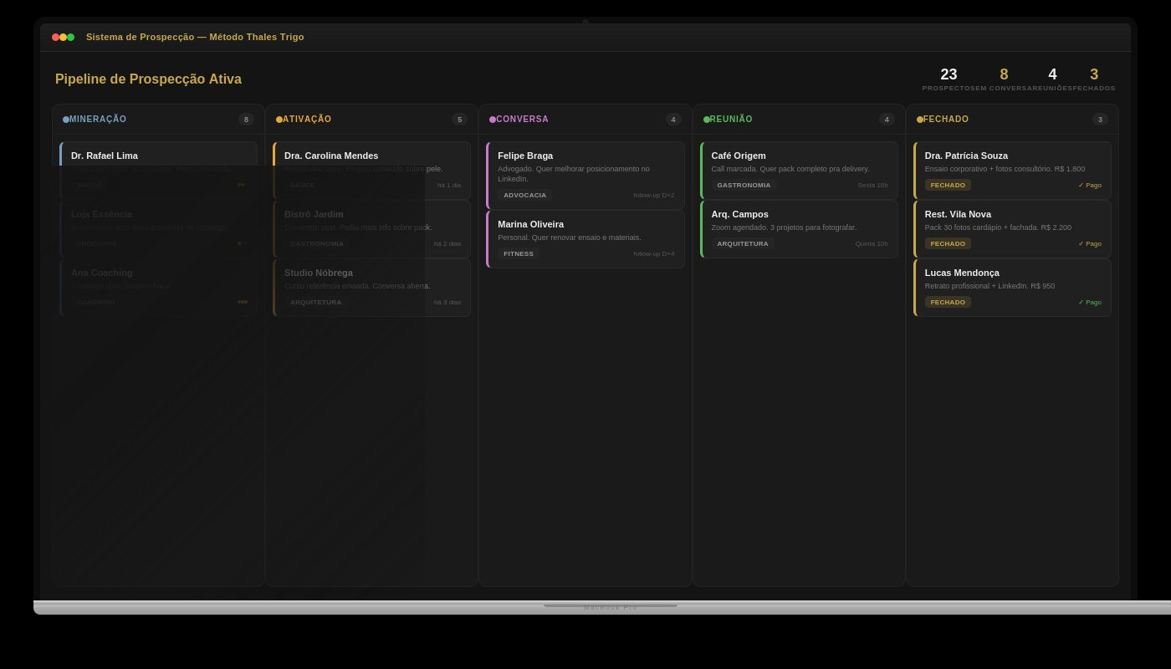Select the Fitness tag on Marina Oliveira
The width and height of the screenshot is (1171, 669).
(x=519, y=253)
